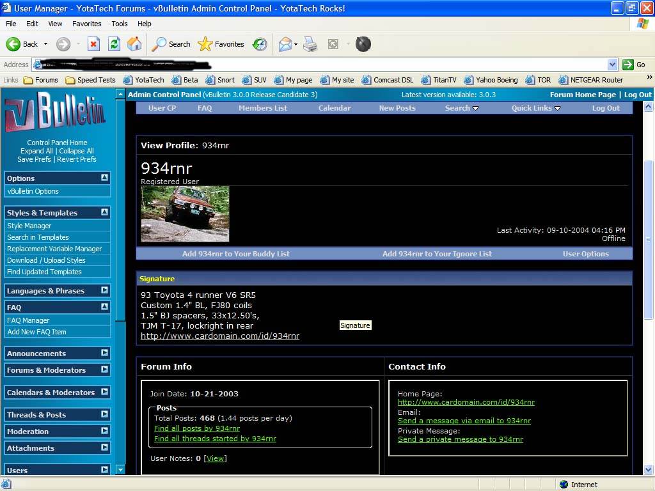Image resolution: width=655 pixels, height=491 pixels.
Task: Open the Quick Links dropdown menu
Action: click(536, 108)
